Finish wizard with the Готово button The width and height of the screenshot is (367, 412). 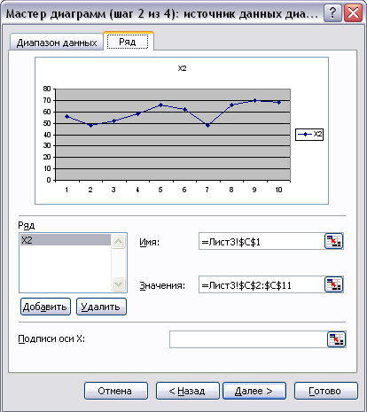(326, 391)
